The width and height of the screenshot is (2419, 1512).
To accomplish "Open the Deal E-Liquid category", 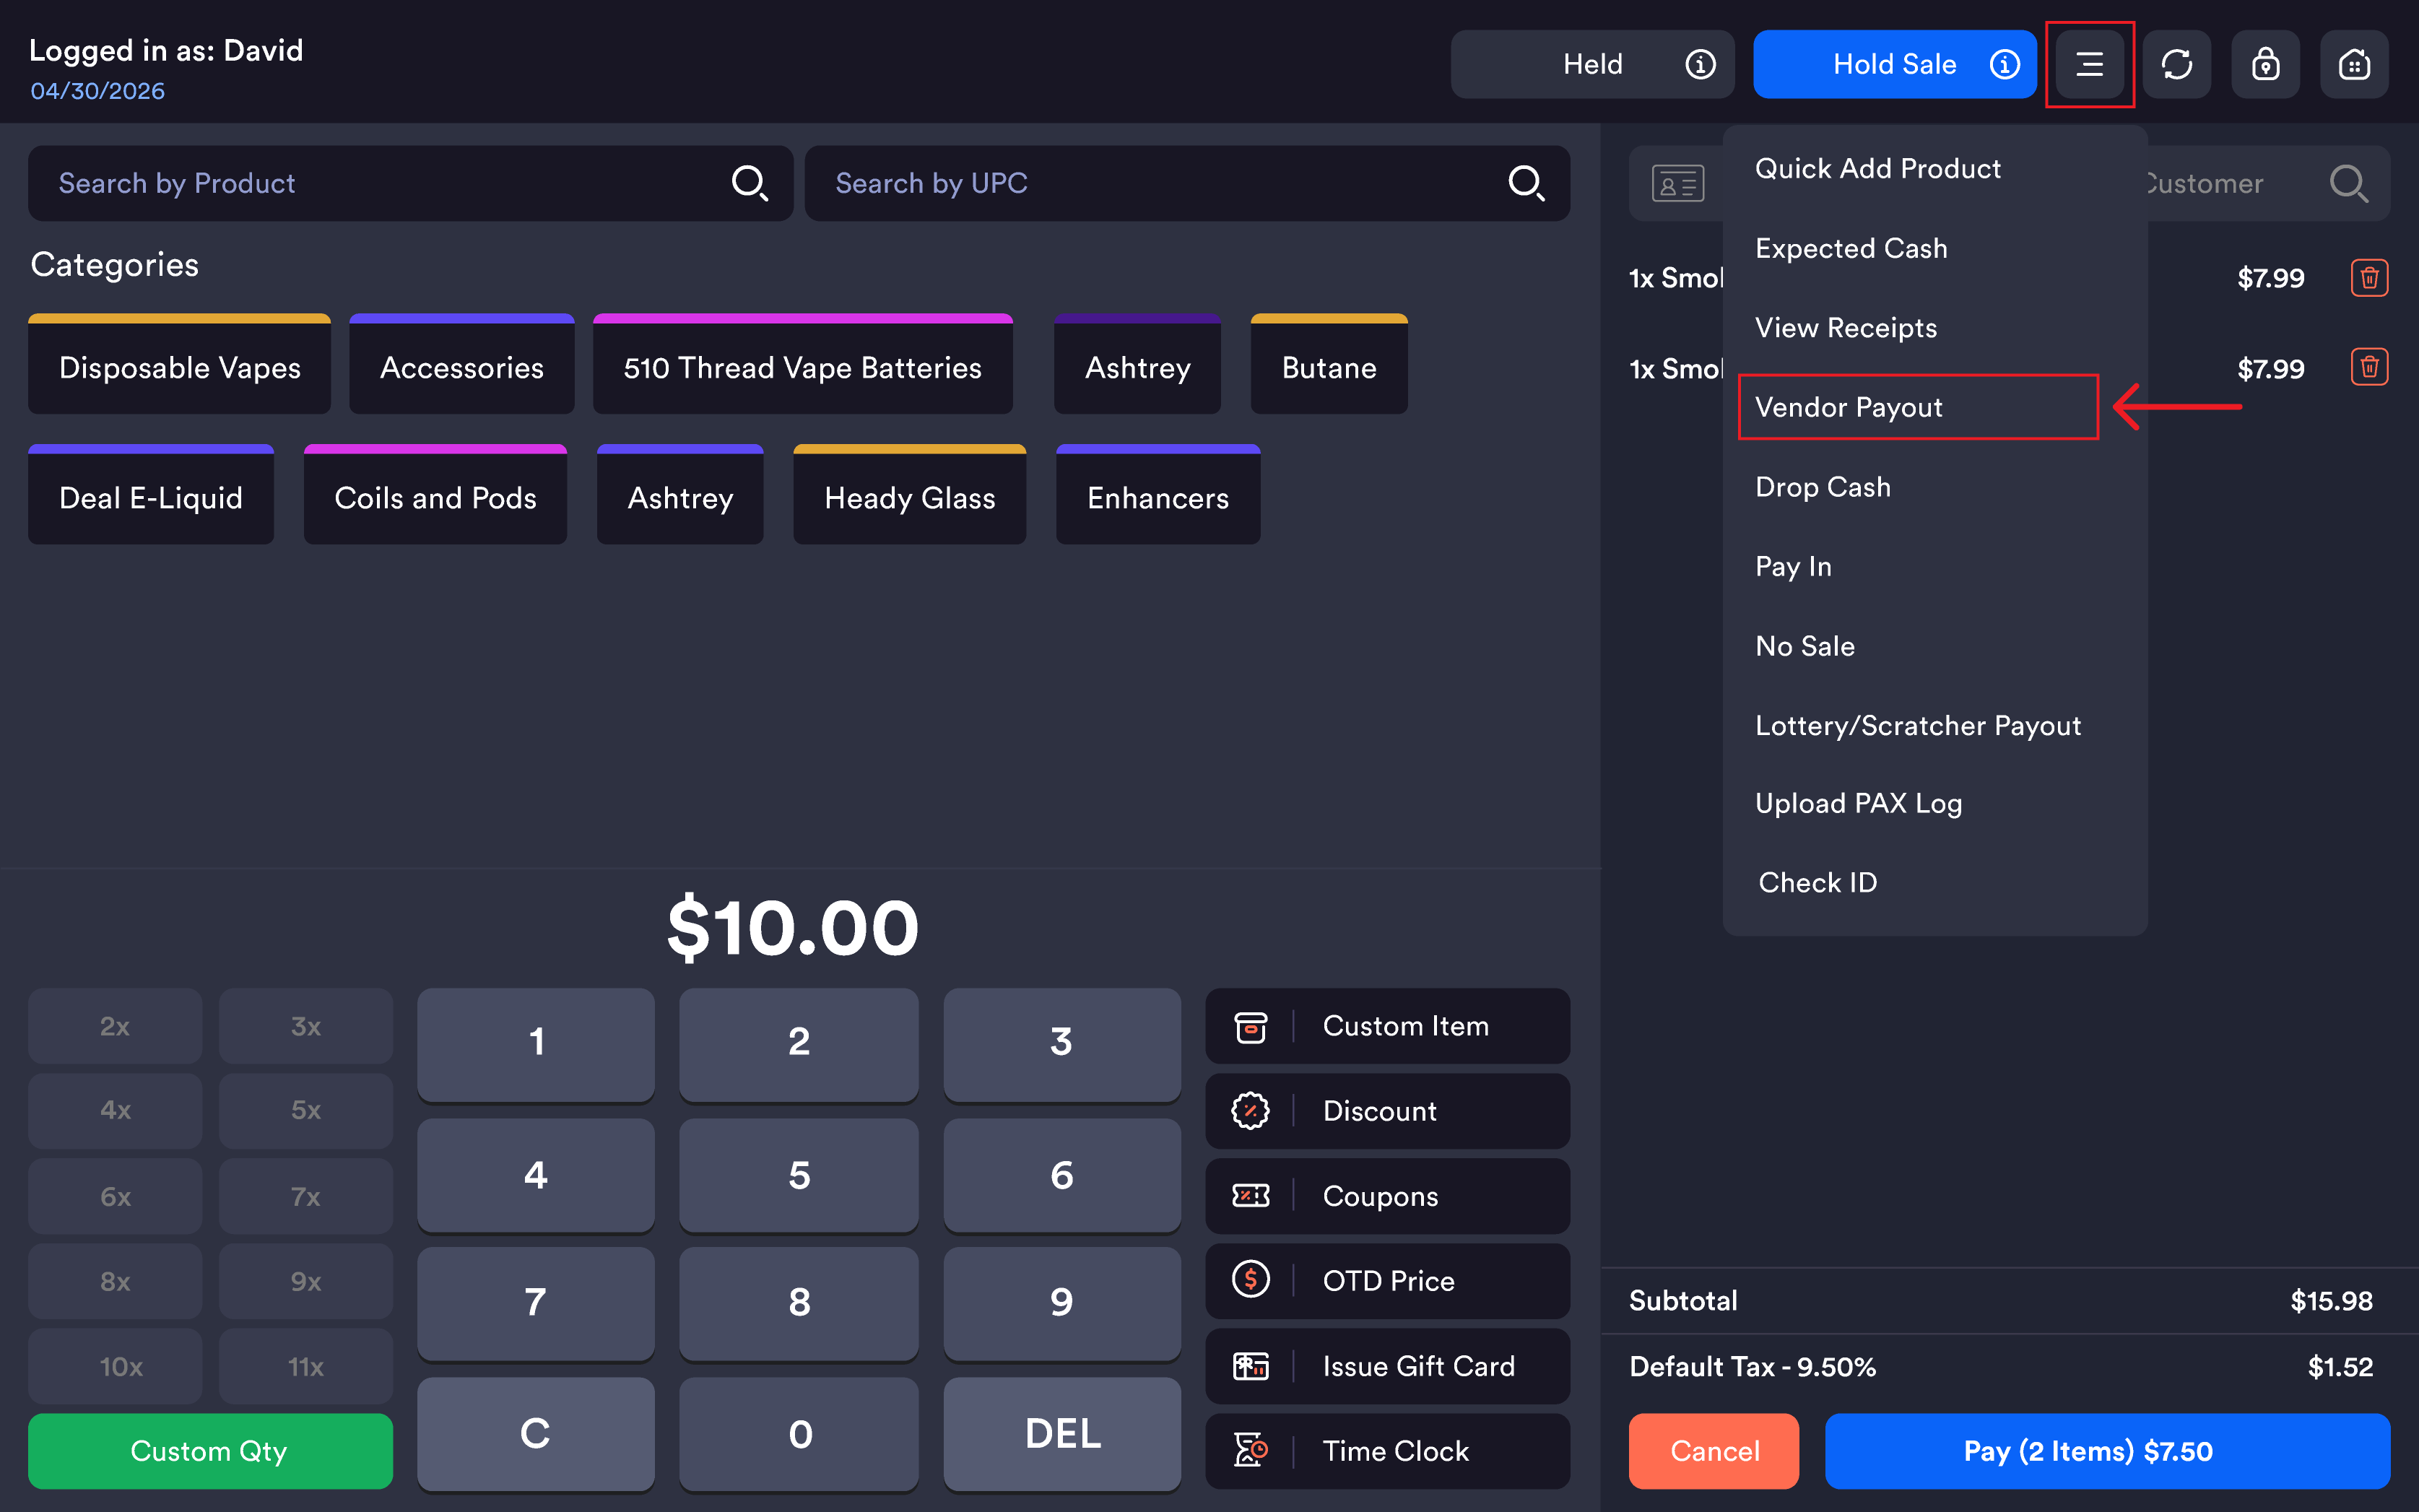I will click(x=151, y=495).
